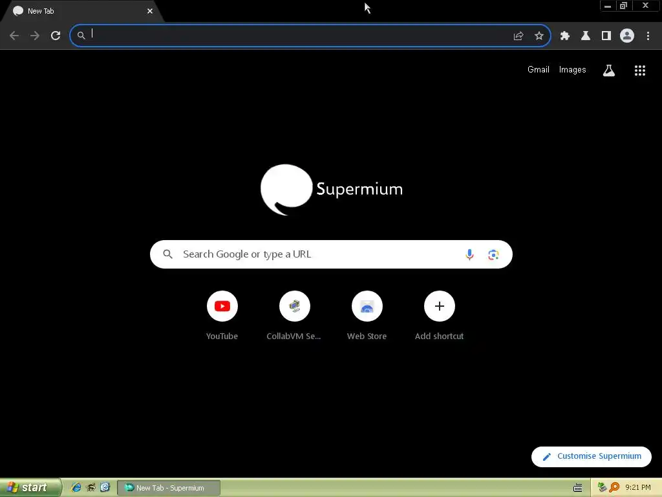Focus the Search Google or type a URL box
The width and height of the screenshot is (662, 497).
tap(331, 254)
